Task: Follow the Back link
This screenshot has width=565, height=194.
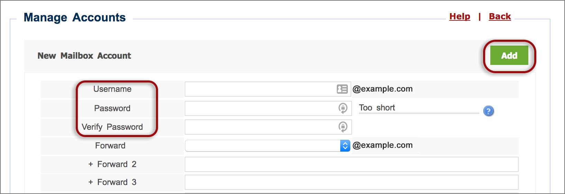Action: (x=500, y=17)
